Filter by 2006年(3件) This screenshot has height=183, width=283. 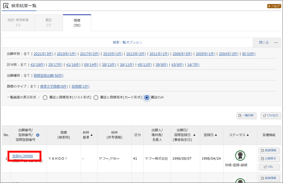182,54
